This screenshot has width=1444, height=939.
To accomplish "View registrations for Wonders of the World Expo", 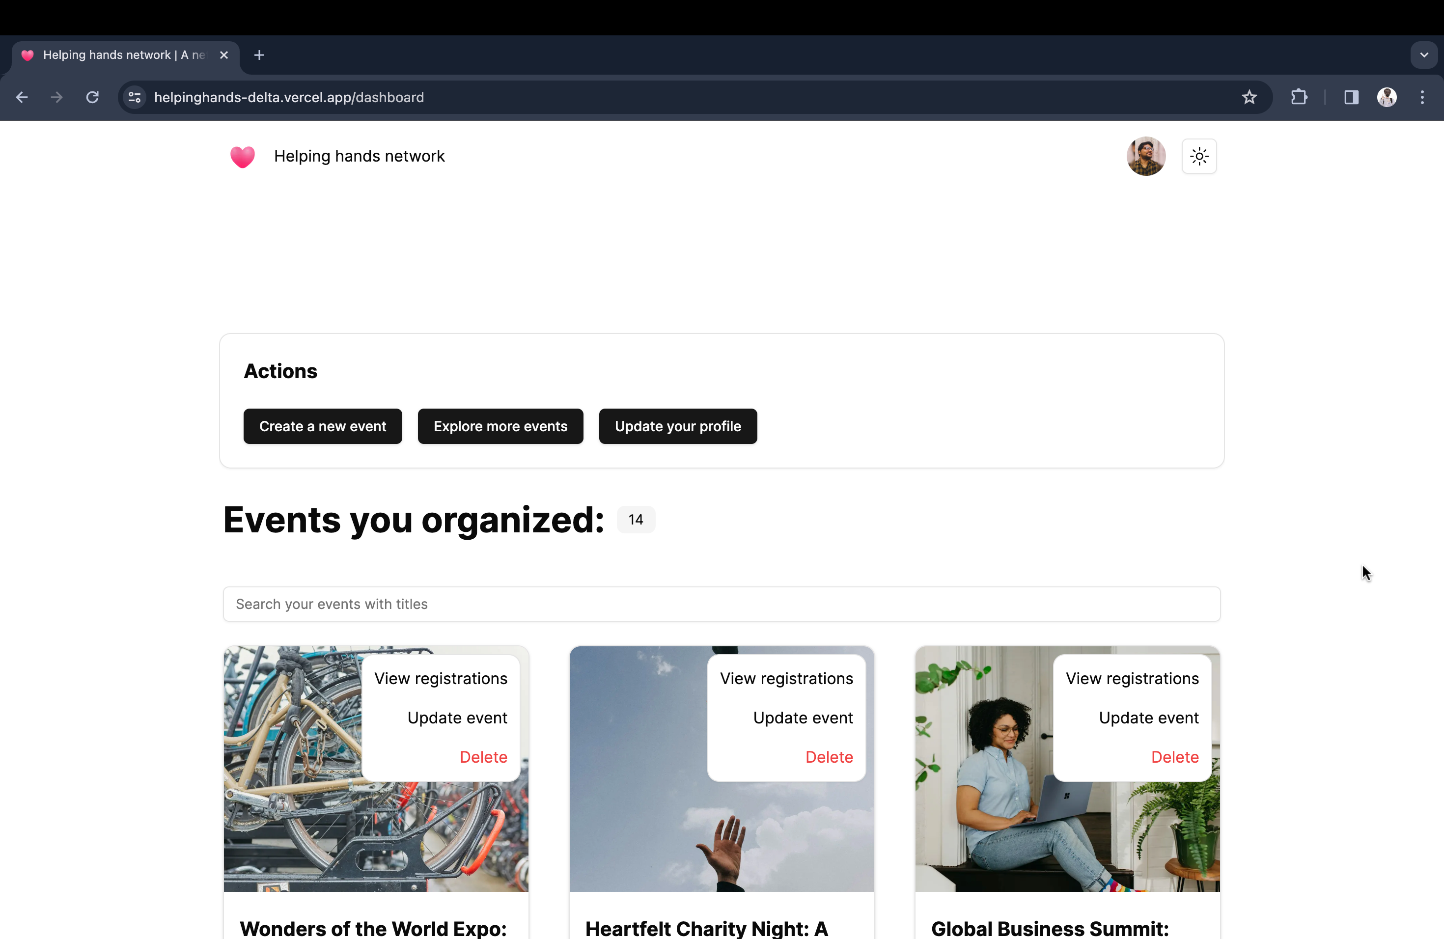I will coord(441,678).
